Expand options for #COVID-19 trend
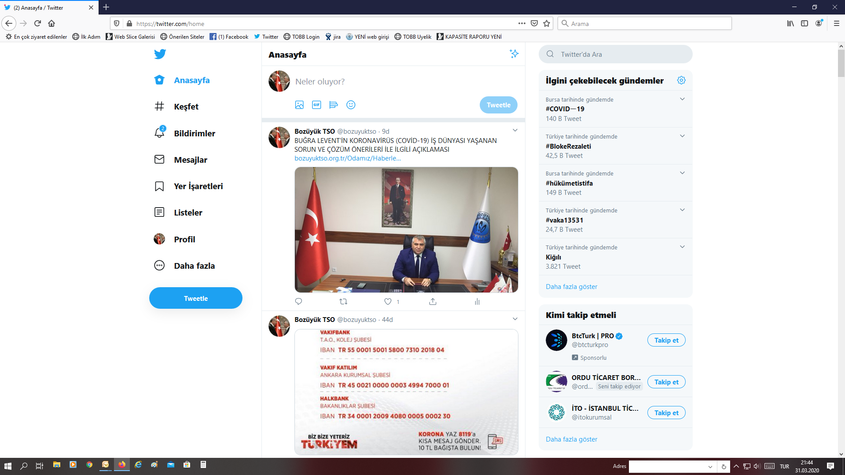This screenshot has width=845, height=475. (682, 99)
